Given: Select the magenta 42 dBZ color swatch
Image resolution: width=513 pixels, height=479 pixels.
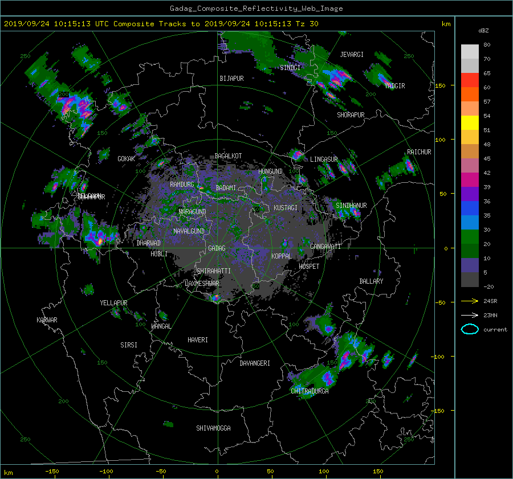Looking at the screenshot, I should [470, 179].
